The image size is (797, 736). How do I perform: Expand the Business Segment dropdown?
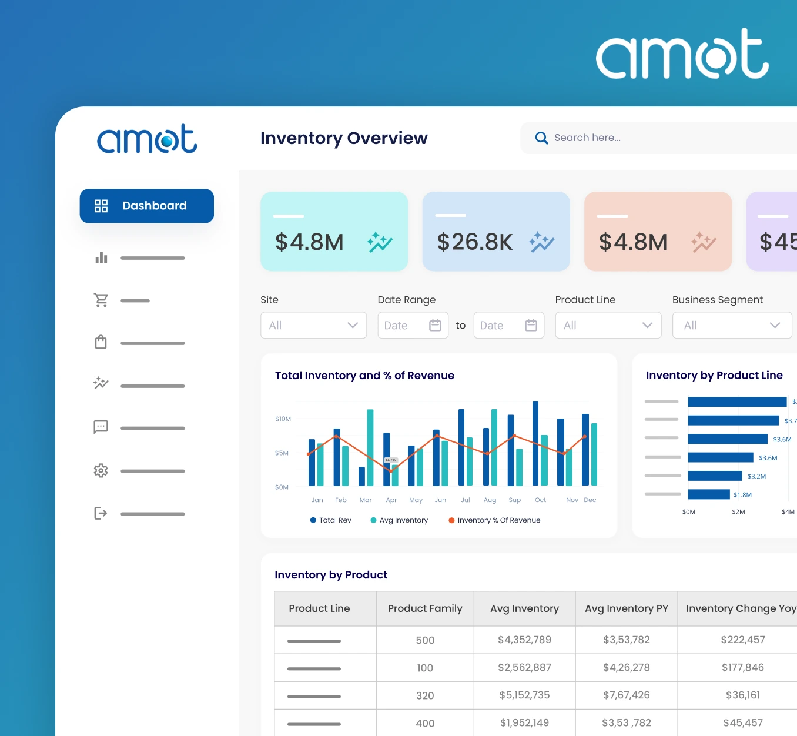point(732,325)
